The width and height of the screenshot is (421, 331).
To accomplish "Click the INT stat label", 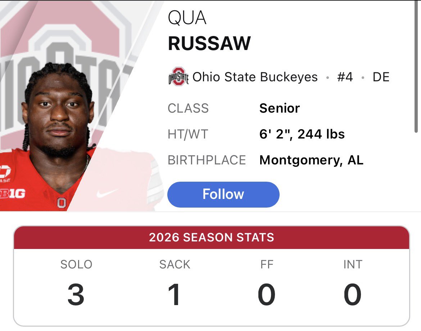I will [353, 264].
